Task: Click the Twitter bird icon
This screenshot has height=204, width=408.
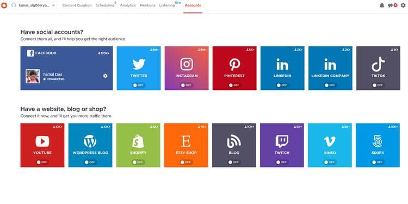Action: coord(139,64)
